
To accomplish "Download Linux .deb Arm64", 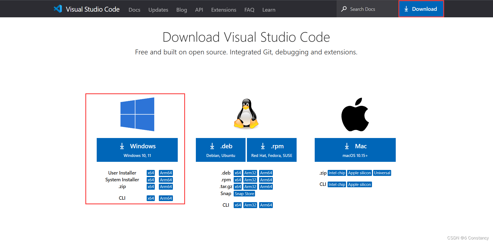I will pos(266,173).
